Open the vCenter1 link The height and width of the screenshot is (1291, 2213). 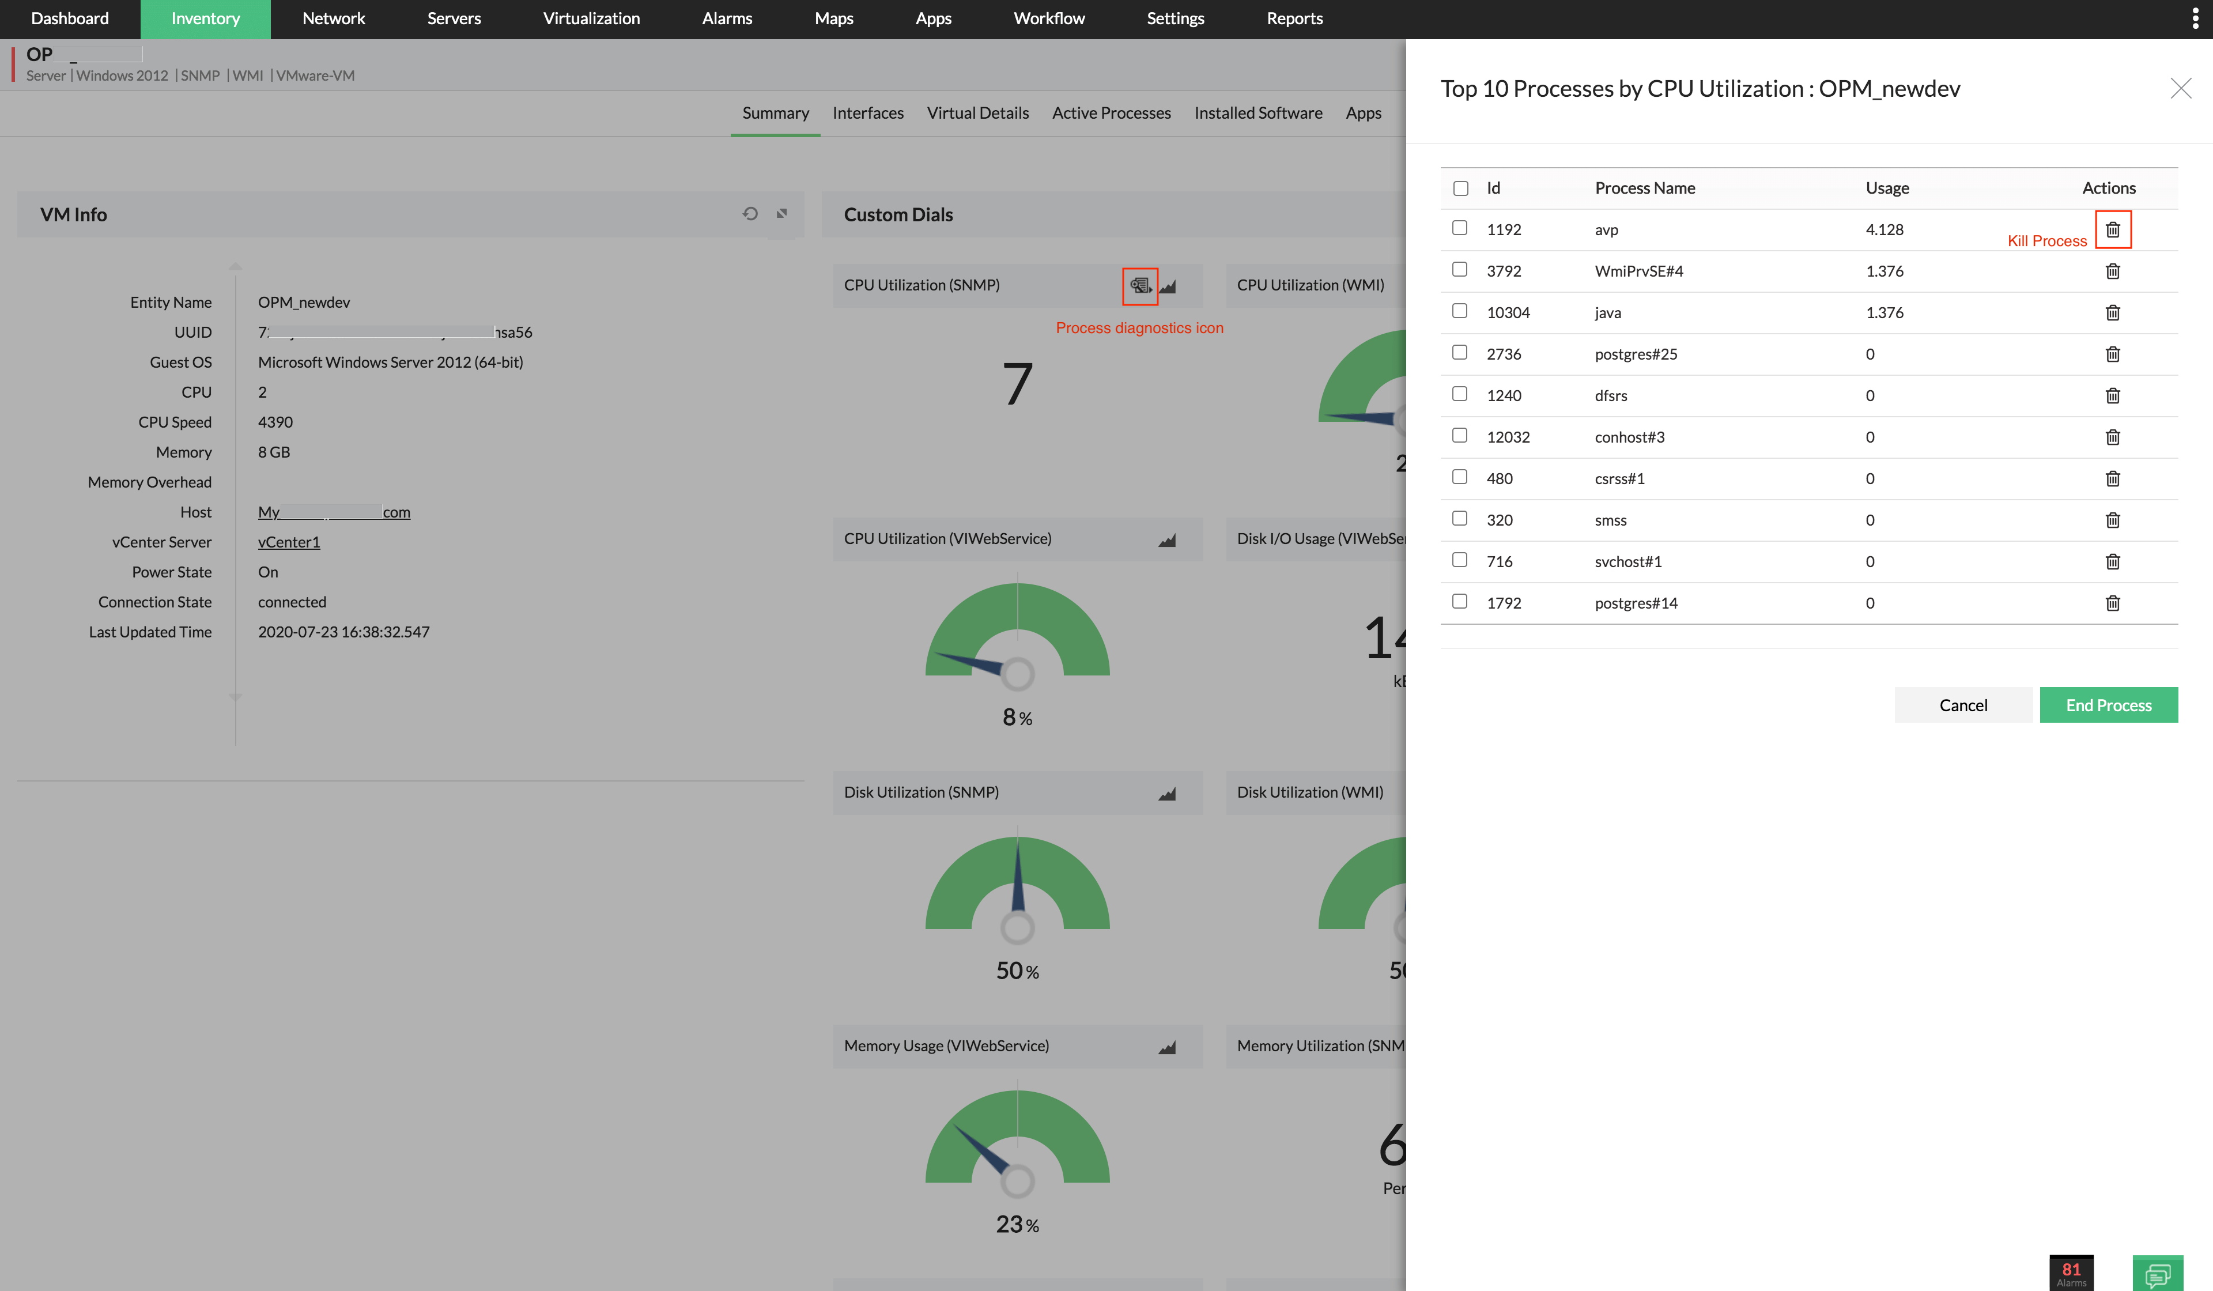289,542
